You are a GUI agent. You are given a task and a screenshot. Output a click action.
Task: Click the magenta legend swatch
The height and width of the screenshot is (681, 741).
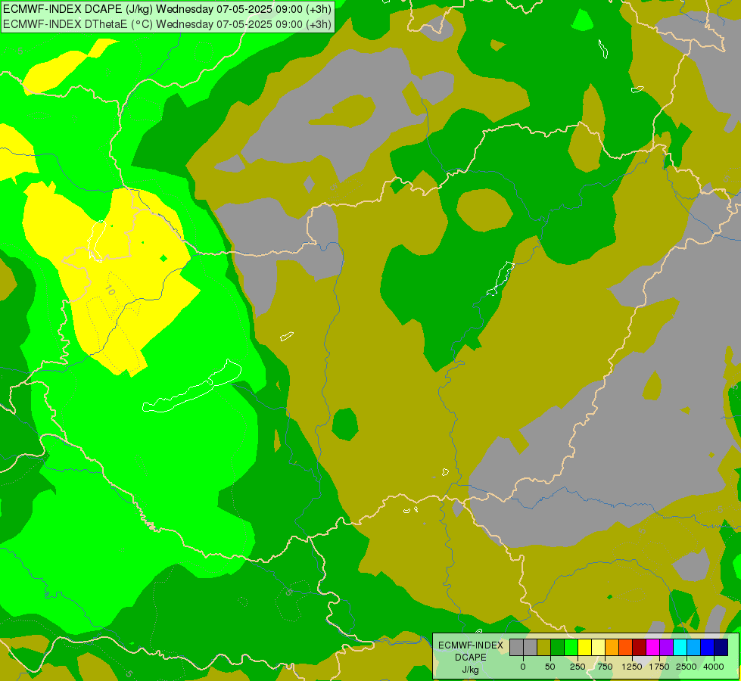pyautogui.click(x=653, y=648)
